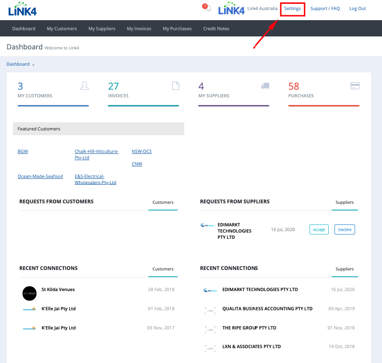Click the 27 Invoices count
The height and width of the screenshot is (363, 382).
[113, 86]
